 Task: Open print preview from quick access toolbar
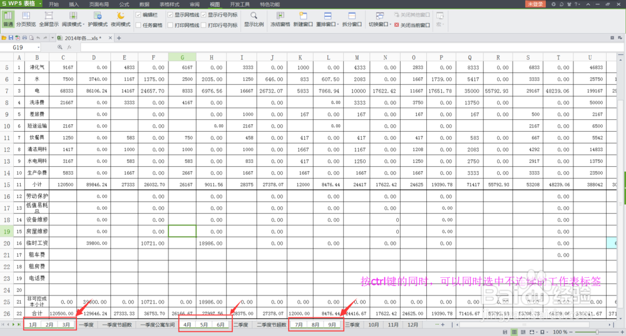31,38
